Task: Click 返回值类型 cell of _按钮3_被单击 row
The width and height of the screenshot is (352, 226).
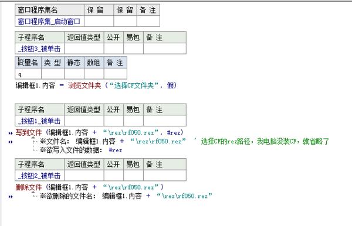Action: [84, 49]
